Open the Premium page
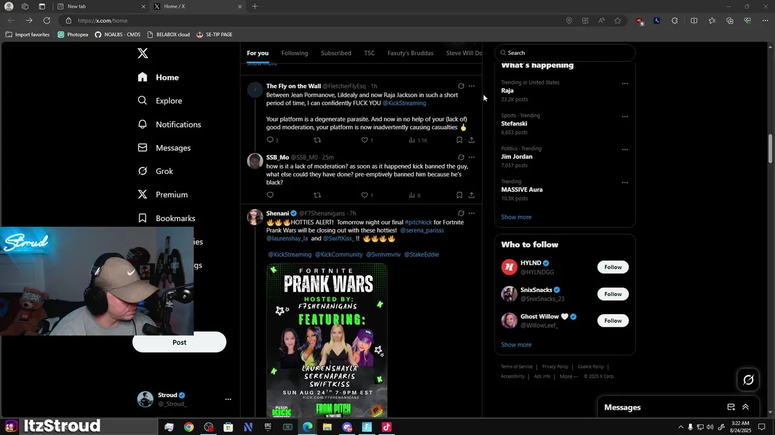This screenshot has width=775, height=435. point(162,195)
